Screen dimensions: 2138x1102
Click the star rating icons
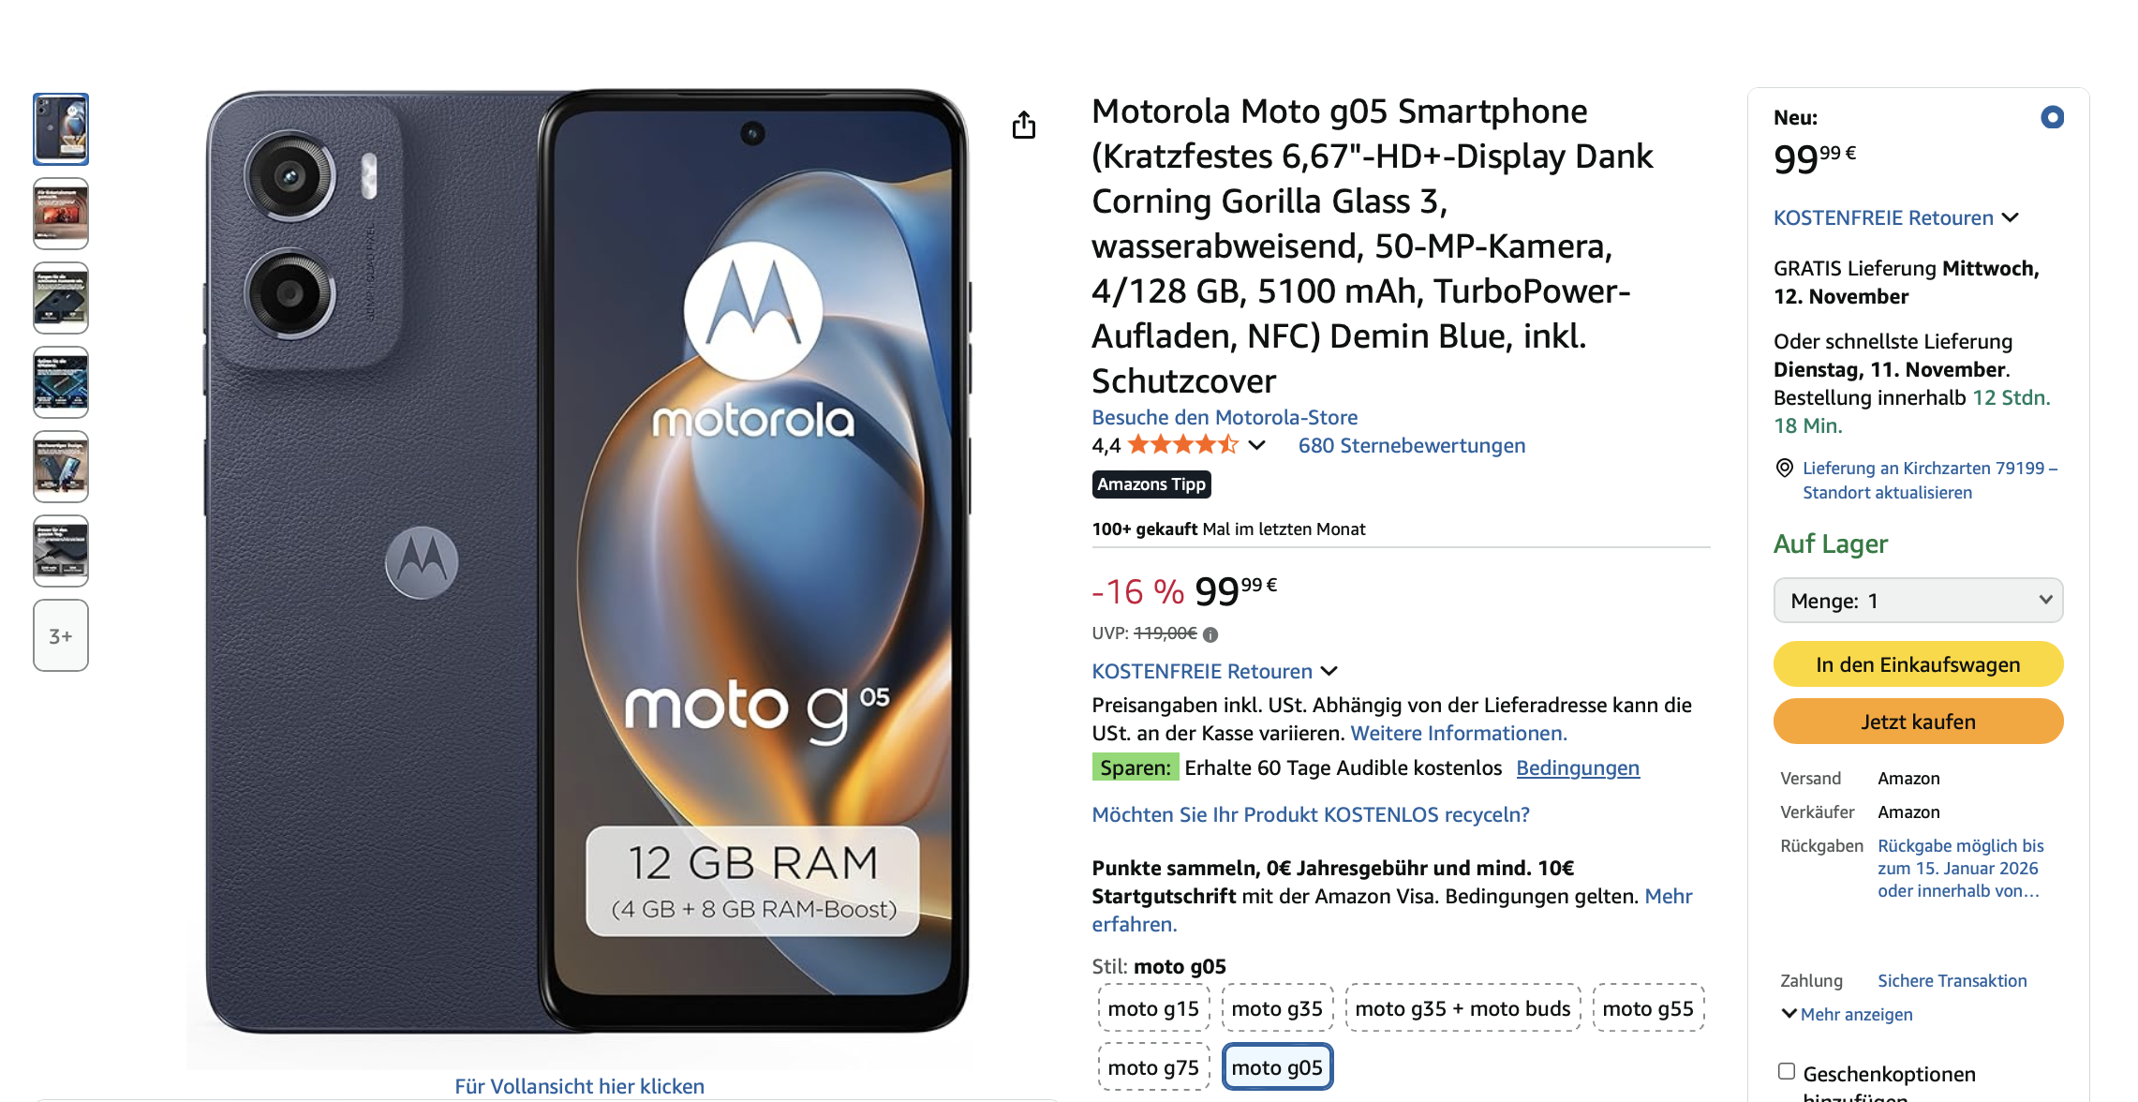coord(1183,445)
